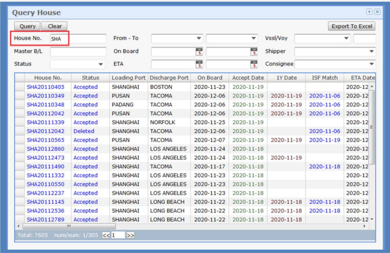Sort by Accept Date column header
This screenshot has height=253, width=390.
248,78
